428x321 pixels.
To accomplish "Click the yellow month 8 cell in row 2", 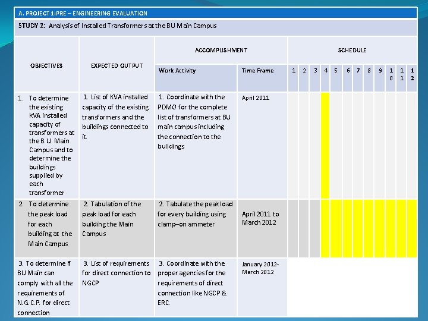I will [369, 228].
